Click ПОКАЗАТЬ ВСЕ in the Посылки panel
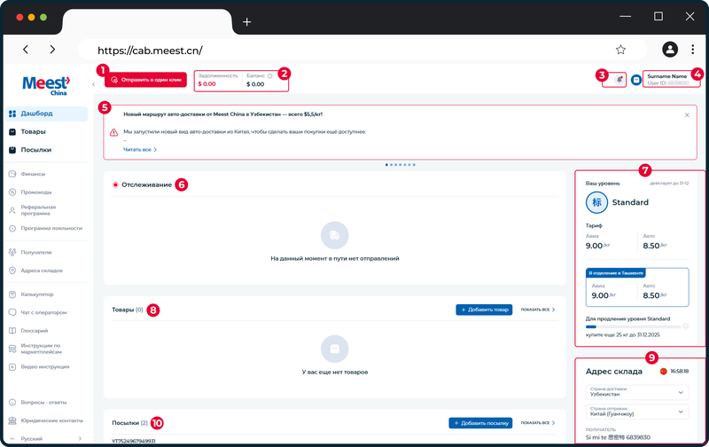 pos(538,422)
